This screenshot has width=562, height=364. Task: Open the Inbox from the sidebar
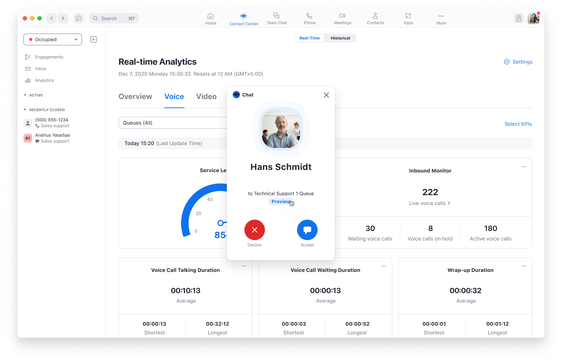point(41,68)
